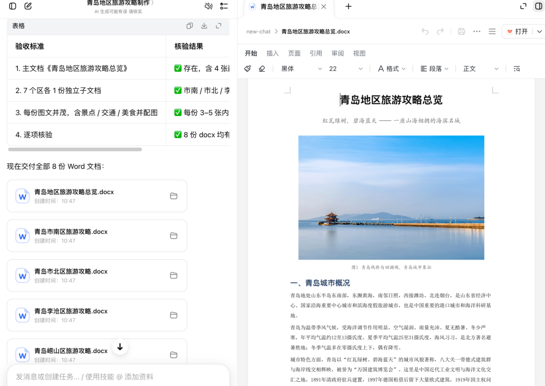The height and width of the screenshot is (386, 545).
Task: Switch to the 插入 tab
Action: (x=272, y=53)
